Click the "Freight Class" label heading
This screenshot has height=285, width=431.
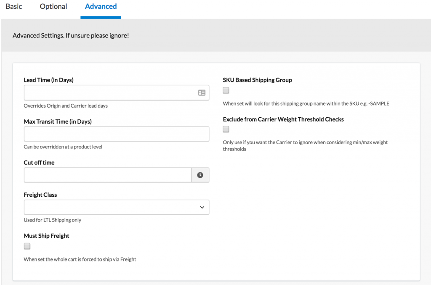pyautogui.click(x=40, y=195)
